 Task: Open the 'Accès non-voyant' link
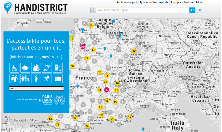[127, 2]
